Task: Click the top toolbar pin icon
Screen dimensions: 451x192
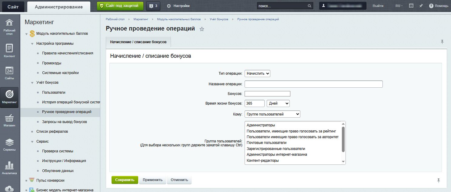Action: pyautogui.click(x=421, y=6)
